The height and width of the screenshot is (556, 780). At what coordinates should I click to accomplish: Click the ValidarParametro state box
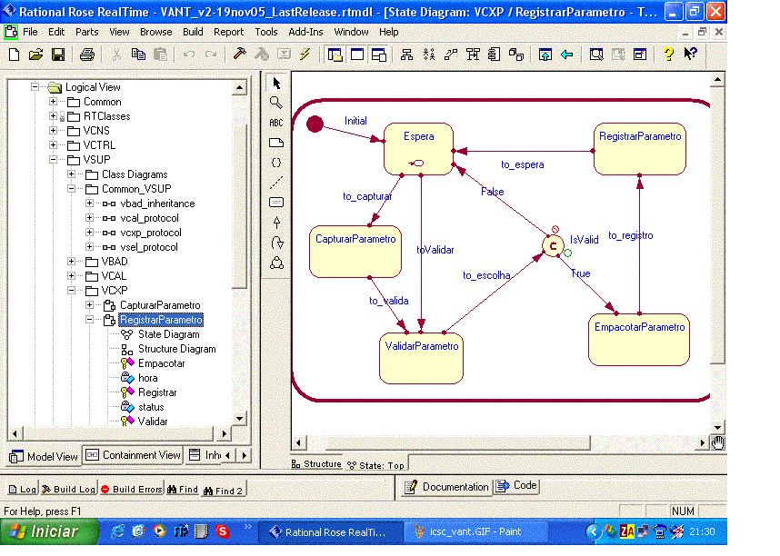click(x=421, y=359)
